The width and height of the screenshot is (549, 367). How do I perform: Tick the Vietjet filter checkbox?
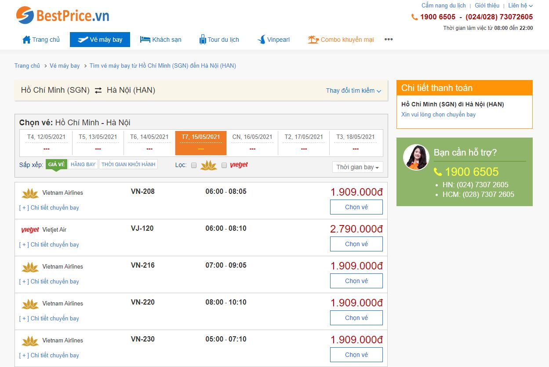[x=224, y=165]
